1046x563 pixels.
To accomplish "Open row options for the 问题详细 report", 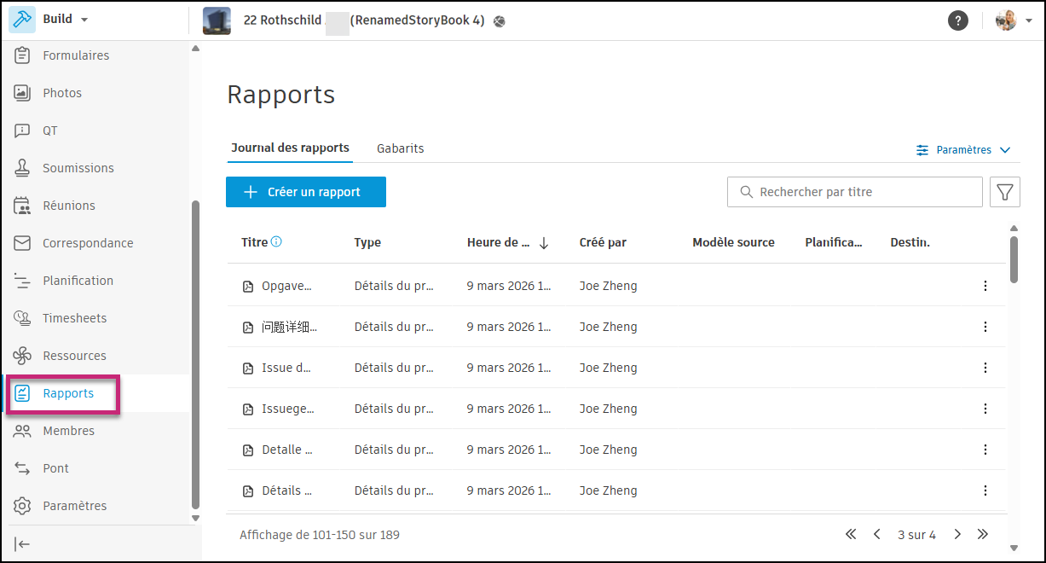I will tap(985, 327).
